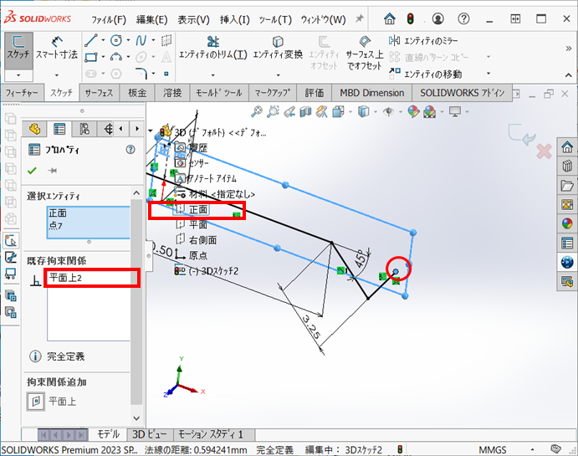The width and height of the screenshot is (578, 456).
Task: Click the green checkmark to accept properties
Action: (x=33, y=171)
